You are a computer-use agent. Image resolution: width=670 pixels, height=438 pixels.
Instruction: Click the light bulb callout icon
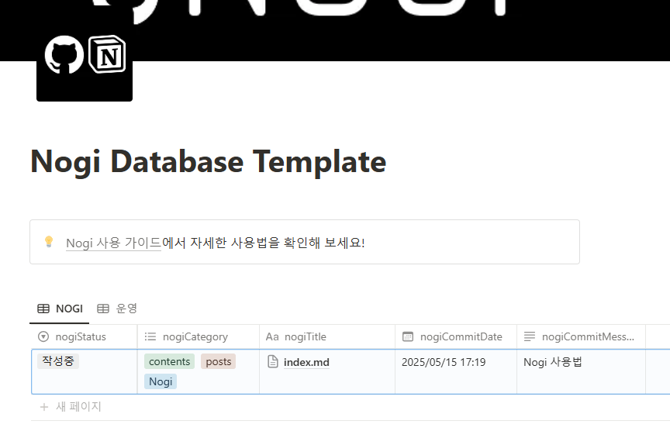(49, 242)
